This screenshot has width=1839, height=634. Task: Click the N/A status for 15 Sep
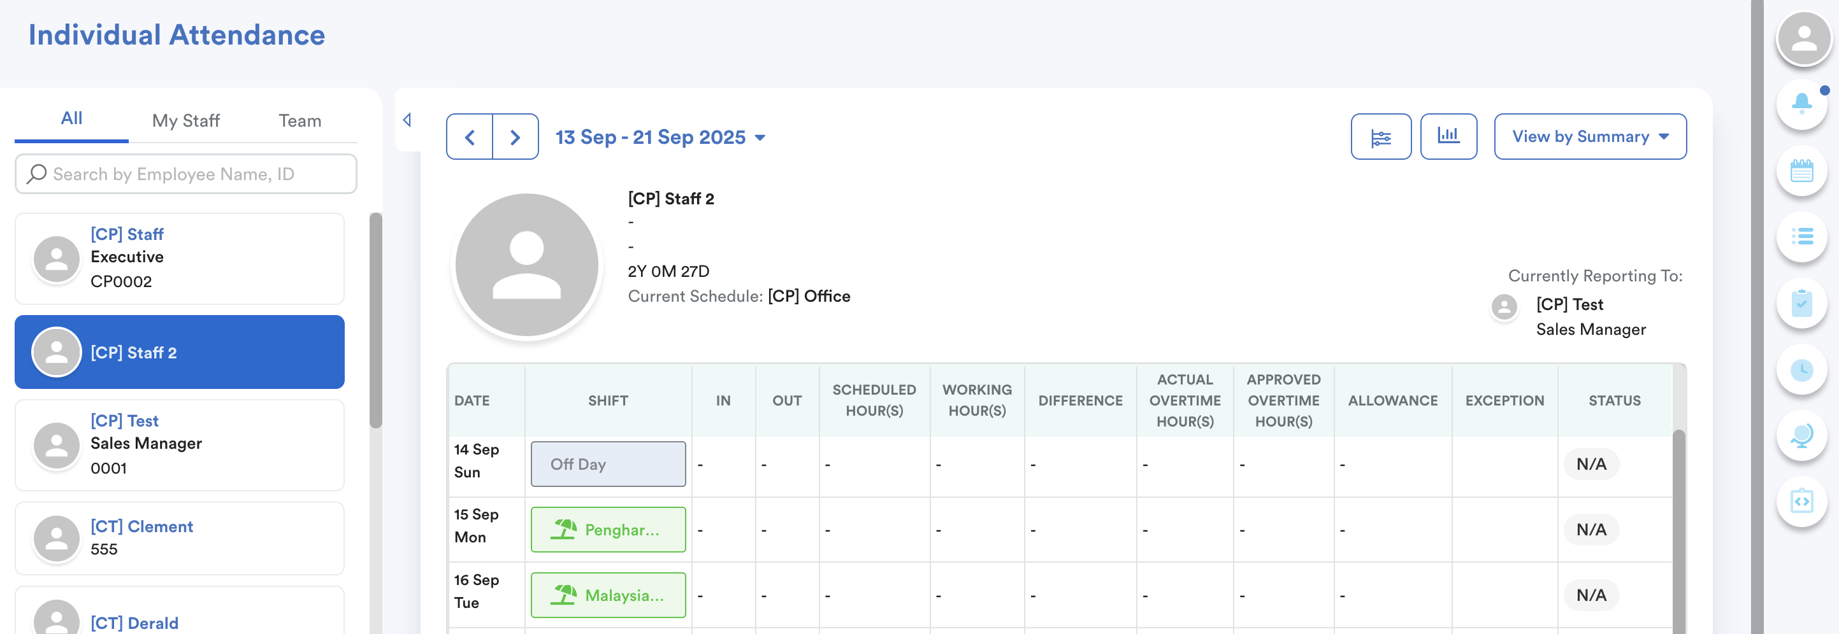(1590, 530)
